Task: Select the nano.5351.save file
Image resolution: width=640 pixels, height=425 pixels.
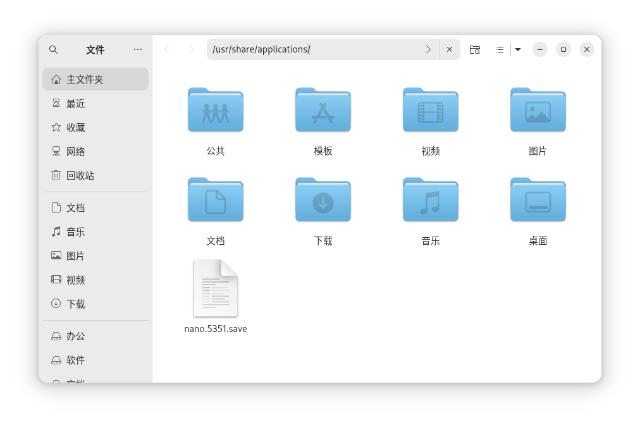Action: click(x=215, y=288)
